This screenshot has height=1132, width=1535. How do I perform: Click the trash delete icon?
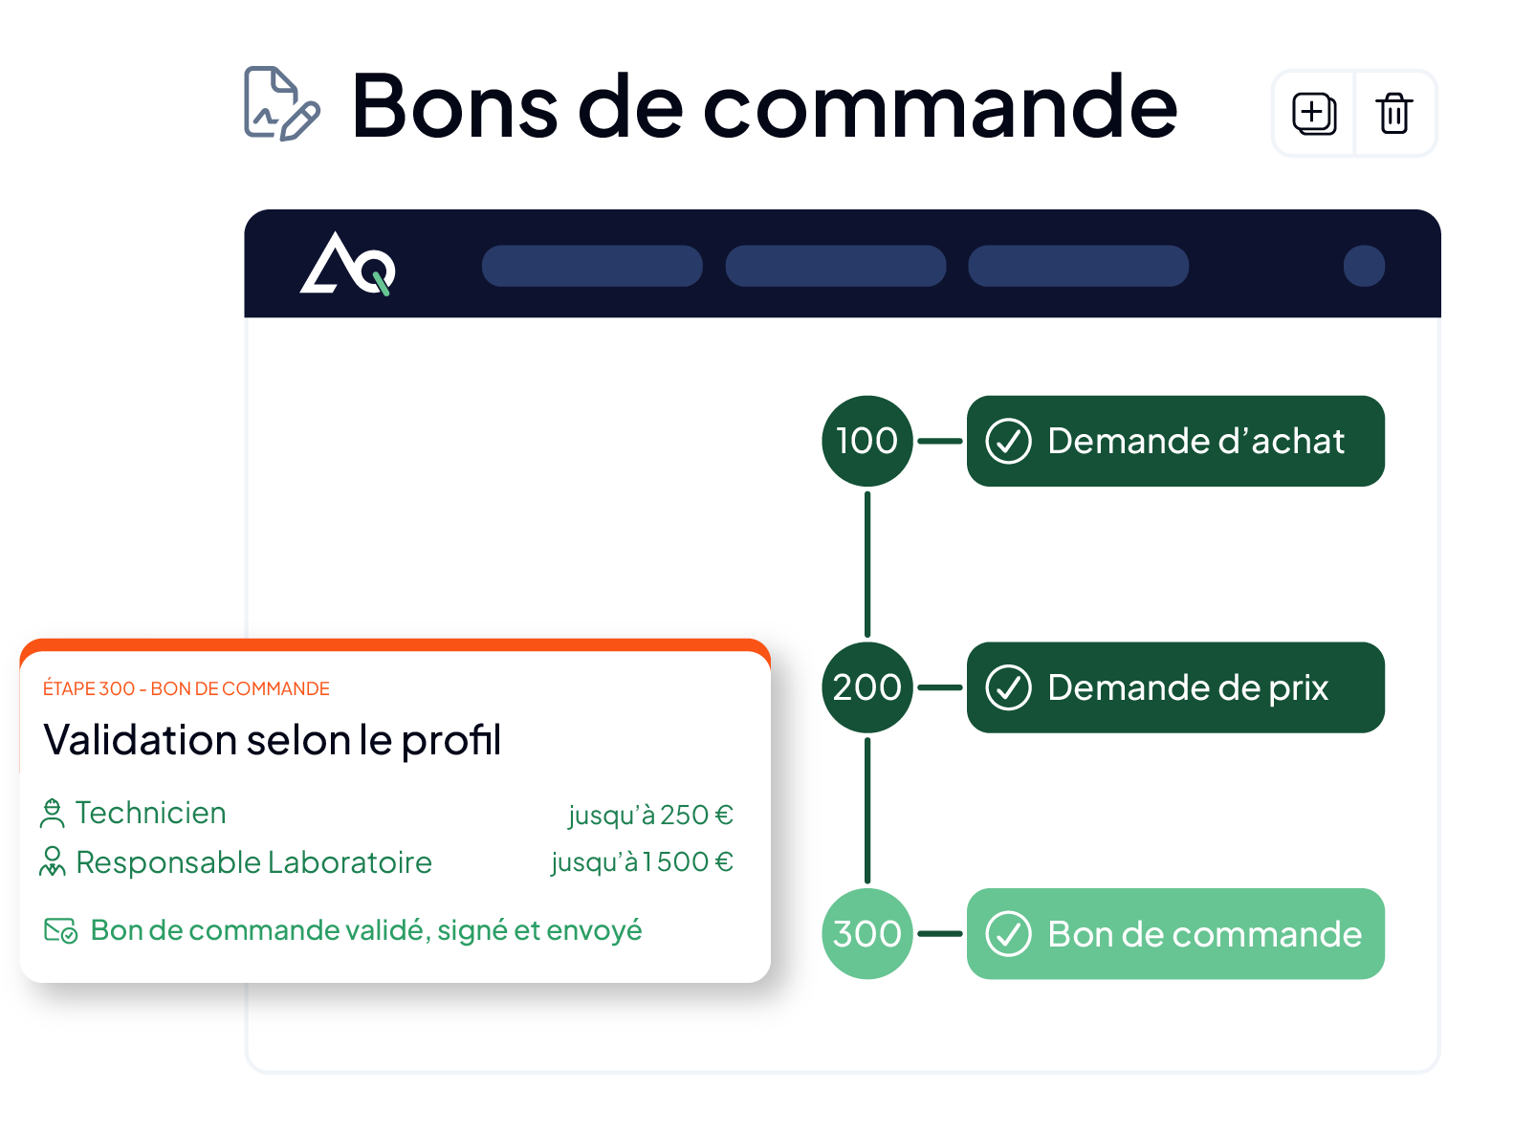(x=1394, y=113)
